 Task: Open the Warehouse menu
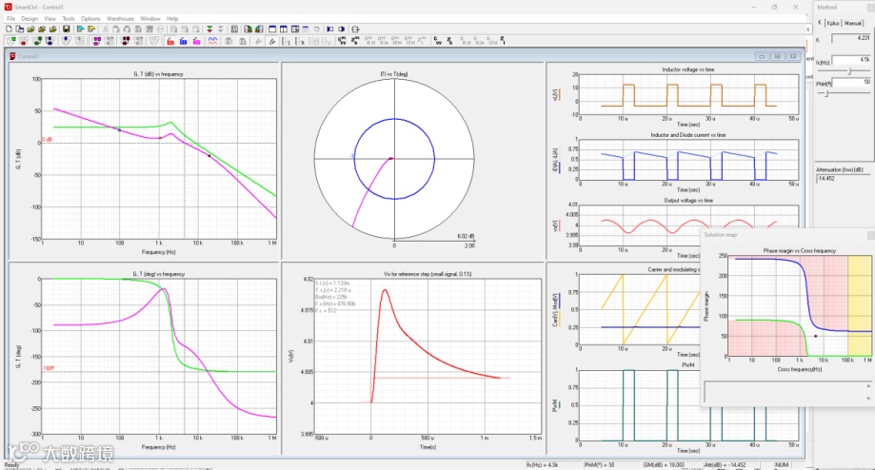(120, 18)
